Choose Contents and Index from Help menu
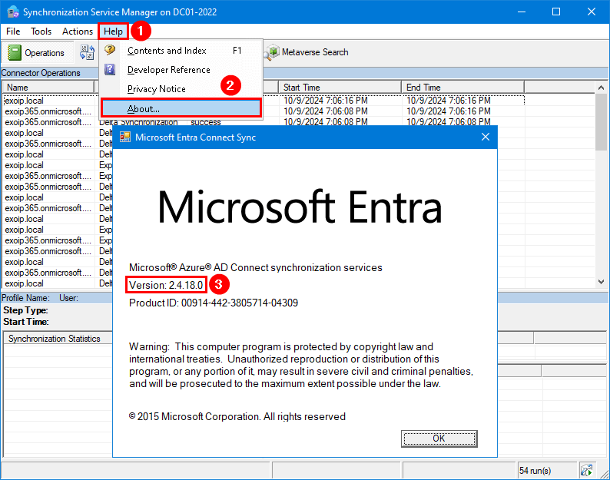 [181, 51]
